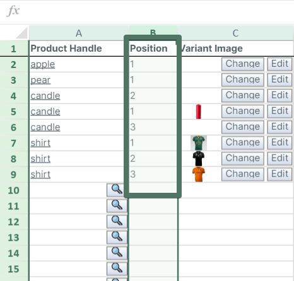The width and height of the screenshot is (294, 281).
Task: Open the pear product handle link
Action: pos(40,80)
